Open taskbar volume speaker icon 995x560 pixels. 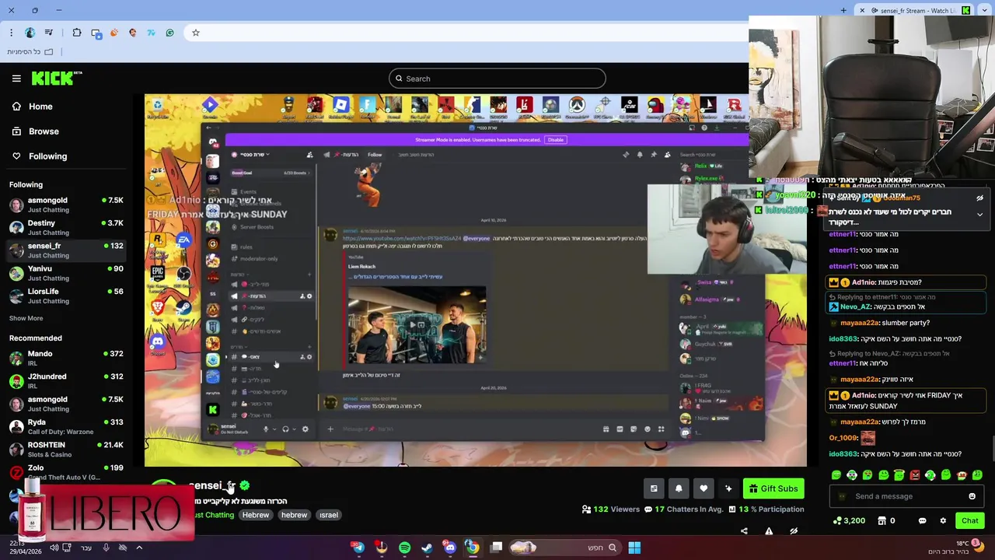pos(54,548)
